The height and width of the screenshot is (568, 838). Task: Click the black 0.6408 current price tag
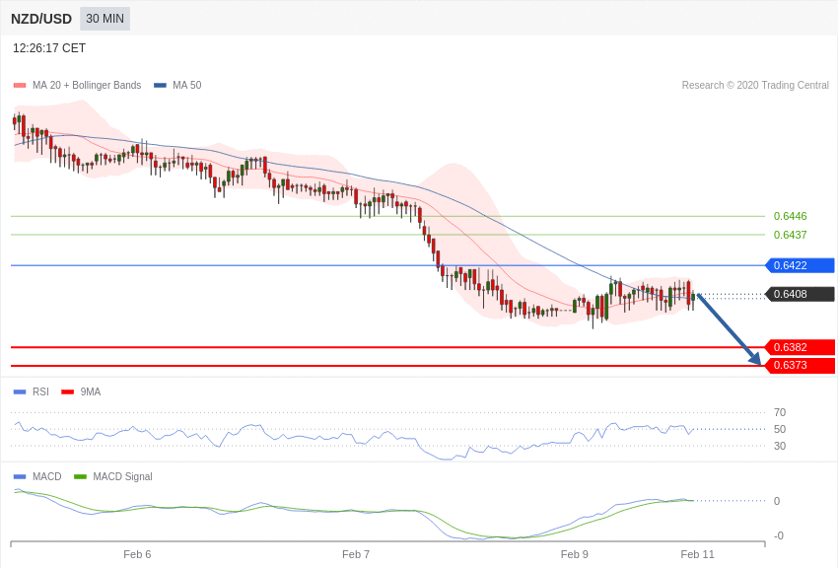pos(801,295)
